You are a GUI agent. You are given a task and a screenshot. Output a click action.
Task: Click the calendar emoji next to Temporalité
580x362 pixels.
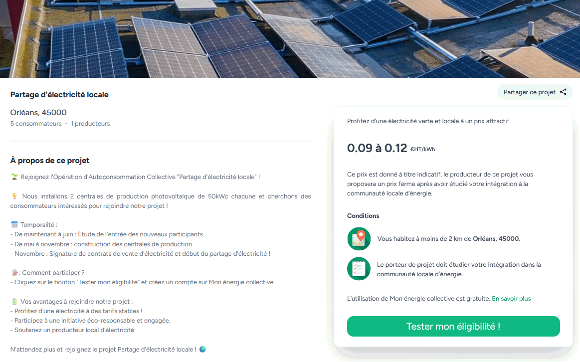coord(14,225)
